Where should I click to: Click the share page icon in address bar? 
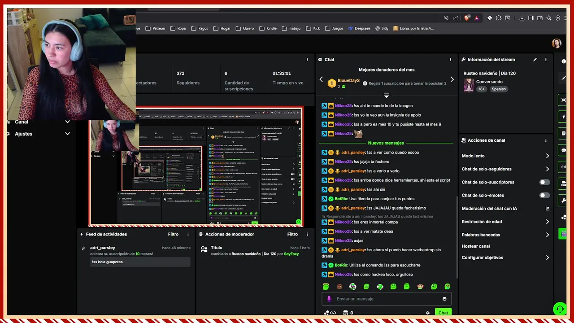456,18
